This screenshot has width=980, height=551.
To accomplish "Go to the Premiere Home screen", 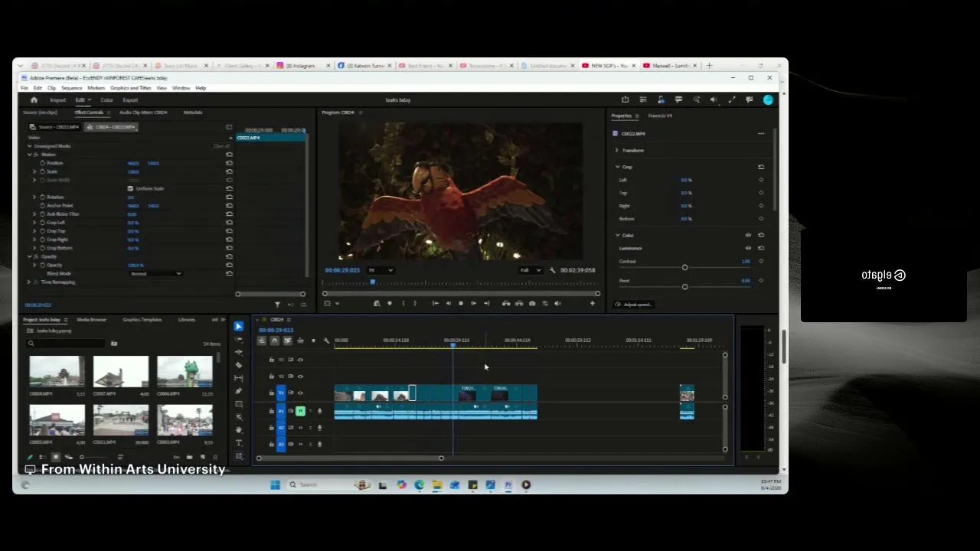I will pyautogui.click(x=34, y=100).
